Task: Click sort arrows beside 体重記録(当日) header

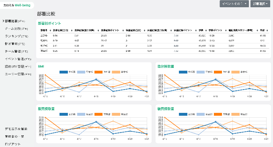Action: pos(144,30)
